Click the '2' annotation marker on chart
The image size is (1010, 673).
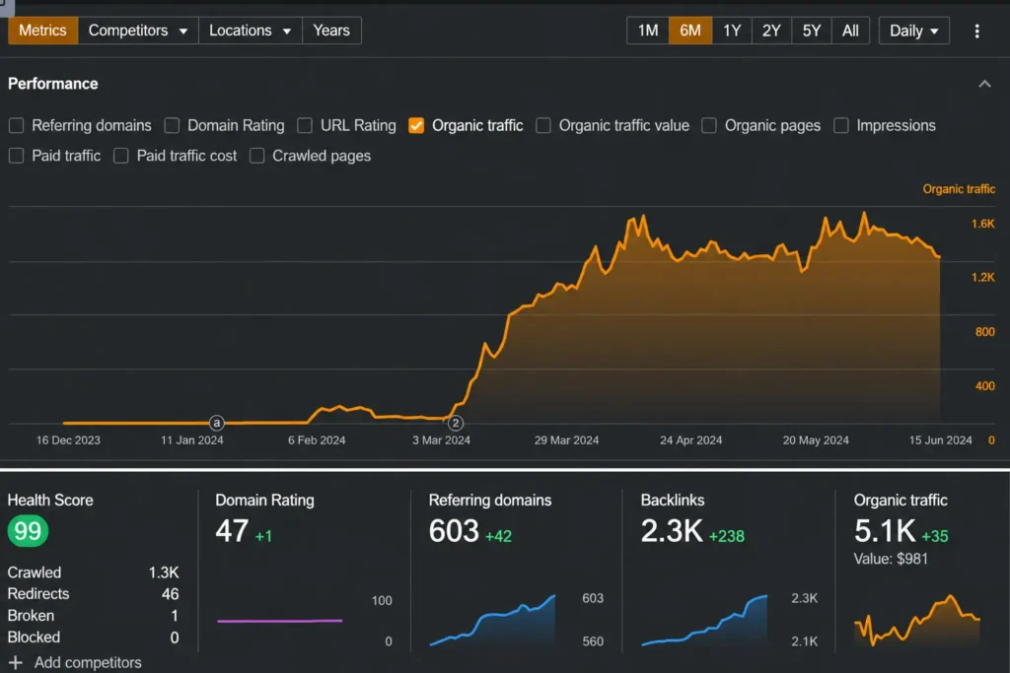point(456,423)
